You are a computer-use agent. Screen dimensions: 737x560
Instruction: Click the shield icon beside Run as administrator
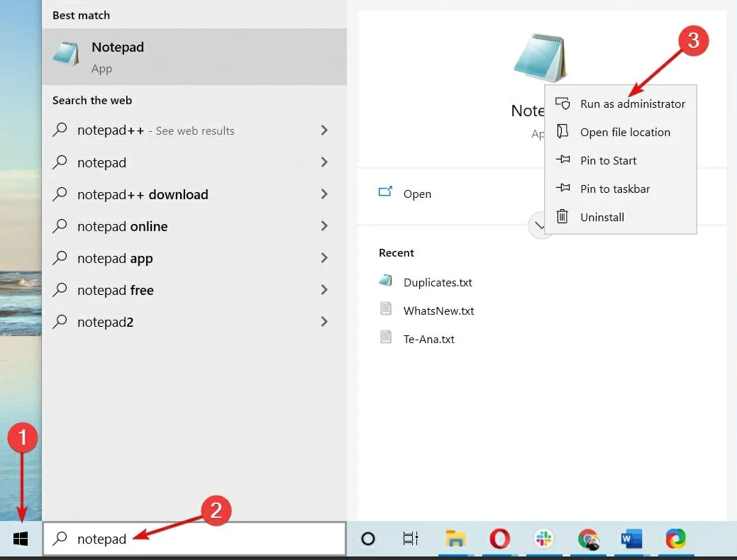[x=563, y=103]
